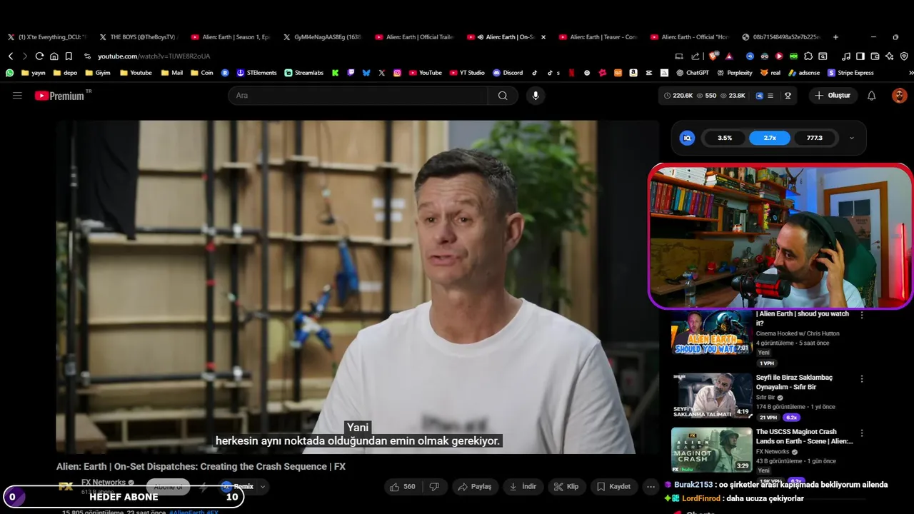
Task: Open the Discord bookmark
Action: 508,73
